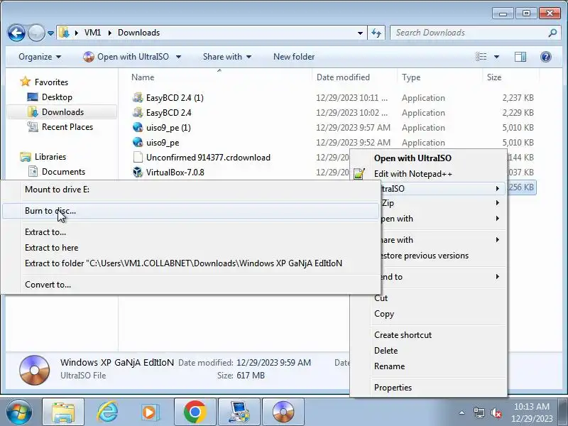Viewport: 568px width, 426px height.
Task: Select Recent Places in the navigation pane
Action: (67, 127)
